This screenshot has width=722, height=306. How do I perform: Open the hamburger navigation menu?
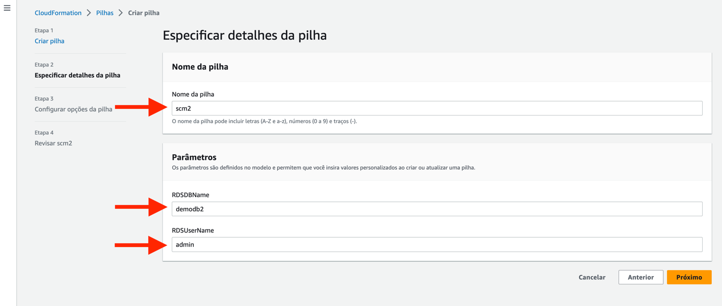point(7,8)
